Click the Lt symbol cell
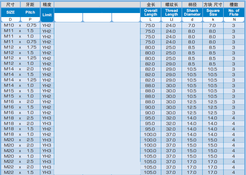 [x=172, y=20]
